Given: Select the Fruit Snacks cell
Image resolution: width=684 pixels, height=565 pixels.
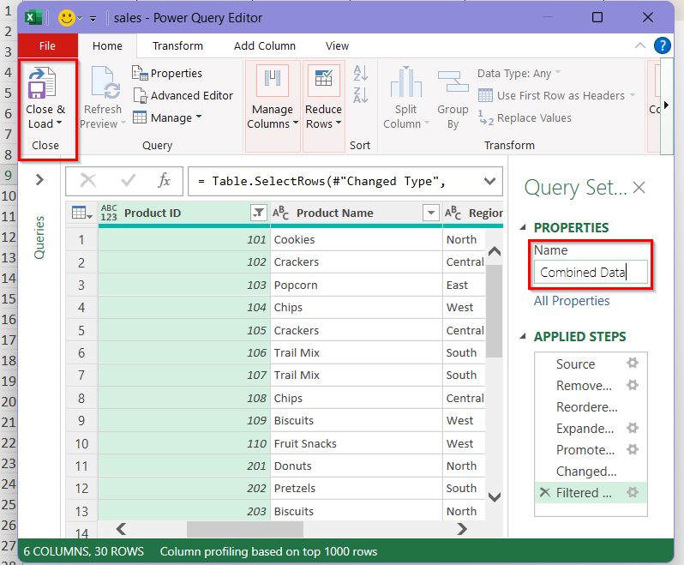Looking at the screenshot, I should pyautogui.click(x=357, y=443).
